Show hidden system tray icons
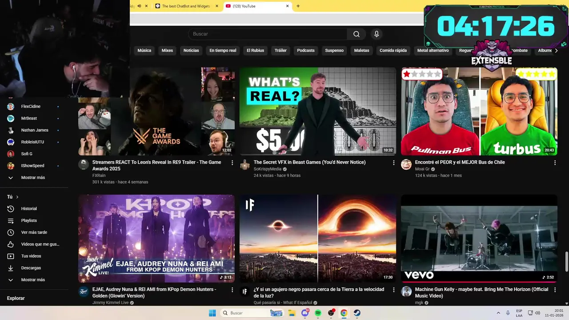The width and height of the screenshot is (569, 320). tap(498, 313)
